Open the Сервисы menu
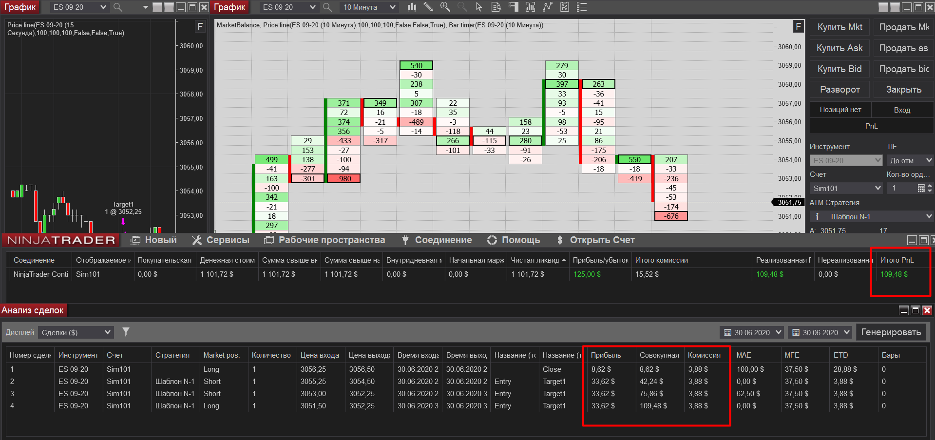935x440 pixels. pos(221,240)
